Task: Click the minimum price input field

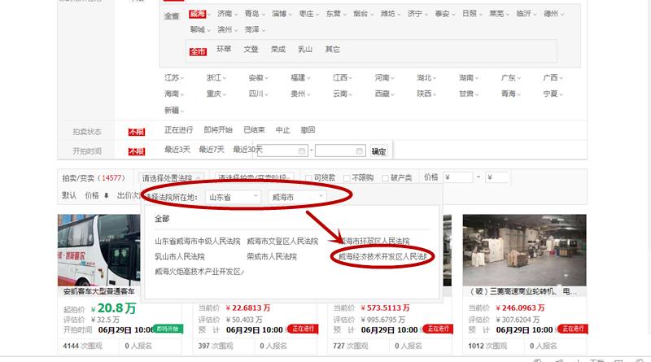Action: pyautogui.click(x=458, y=177)
